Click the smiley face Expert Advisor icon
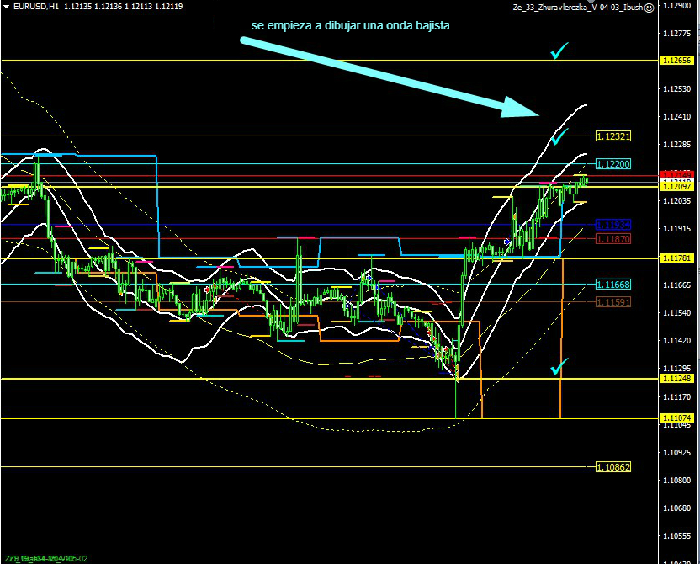 click(x=649, y=7)
